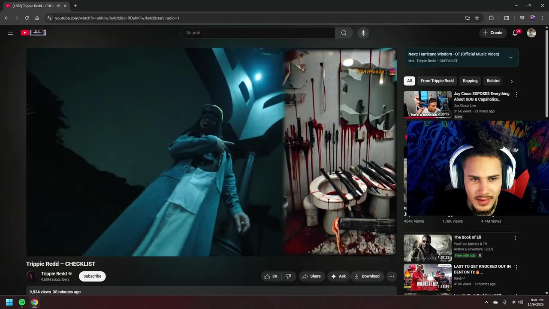Click the search magnifier button
This screenshot has height=309, width=549.
[344, 33]
